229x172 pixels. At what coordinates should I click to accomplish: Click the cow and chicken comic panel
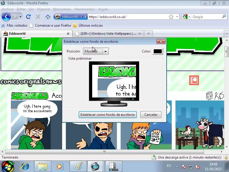pyautogui.click(x=200, y=125)
